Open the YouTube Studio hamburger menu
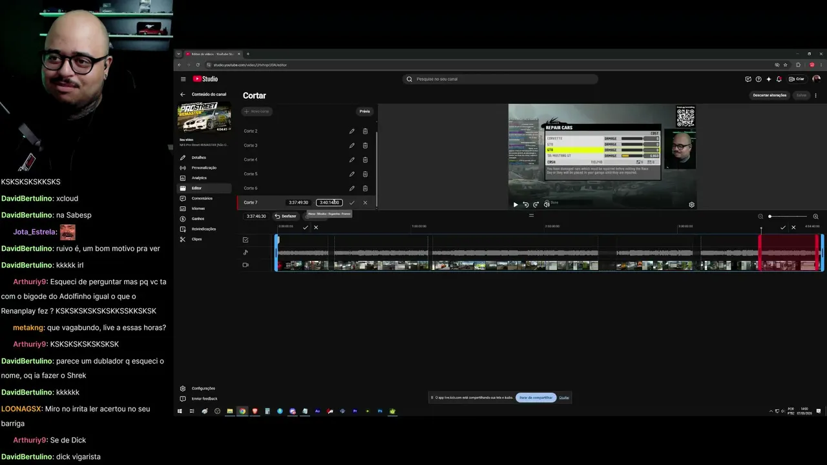Screen dimensions: 827x465 click(x=183, y=79)
